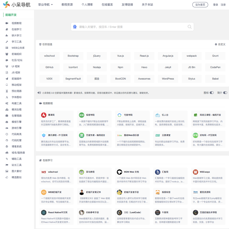The width and height of the screenshot is (229, 229).
Task: Click the Baidu paw search engine icon
Action: (x=75, y=27)
